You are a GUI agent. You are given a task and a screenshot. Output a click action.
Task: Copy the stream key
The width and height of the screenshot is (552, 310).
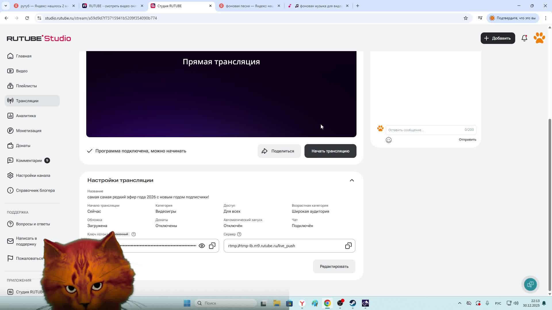pyautogui.click(x=212, y=246)
